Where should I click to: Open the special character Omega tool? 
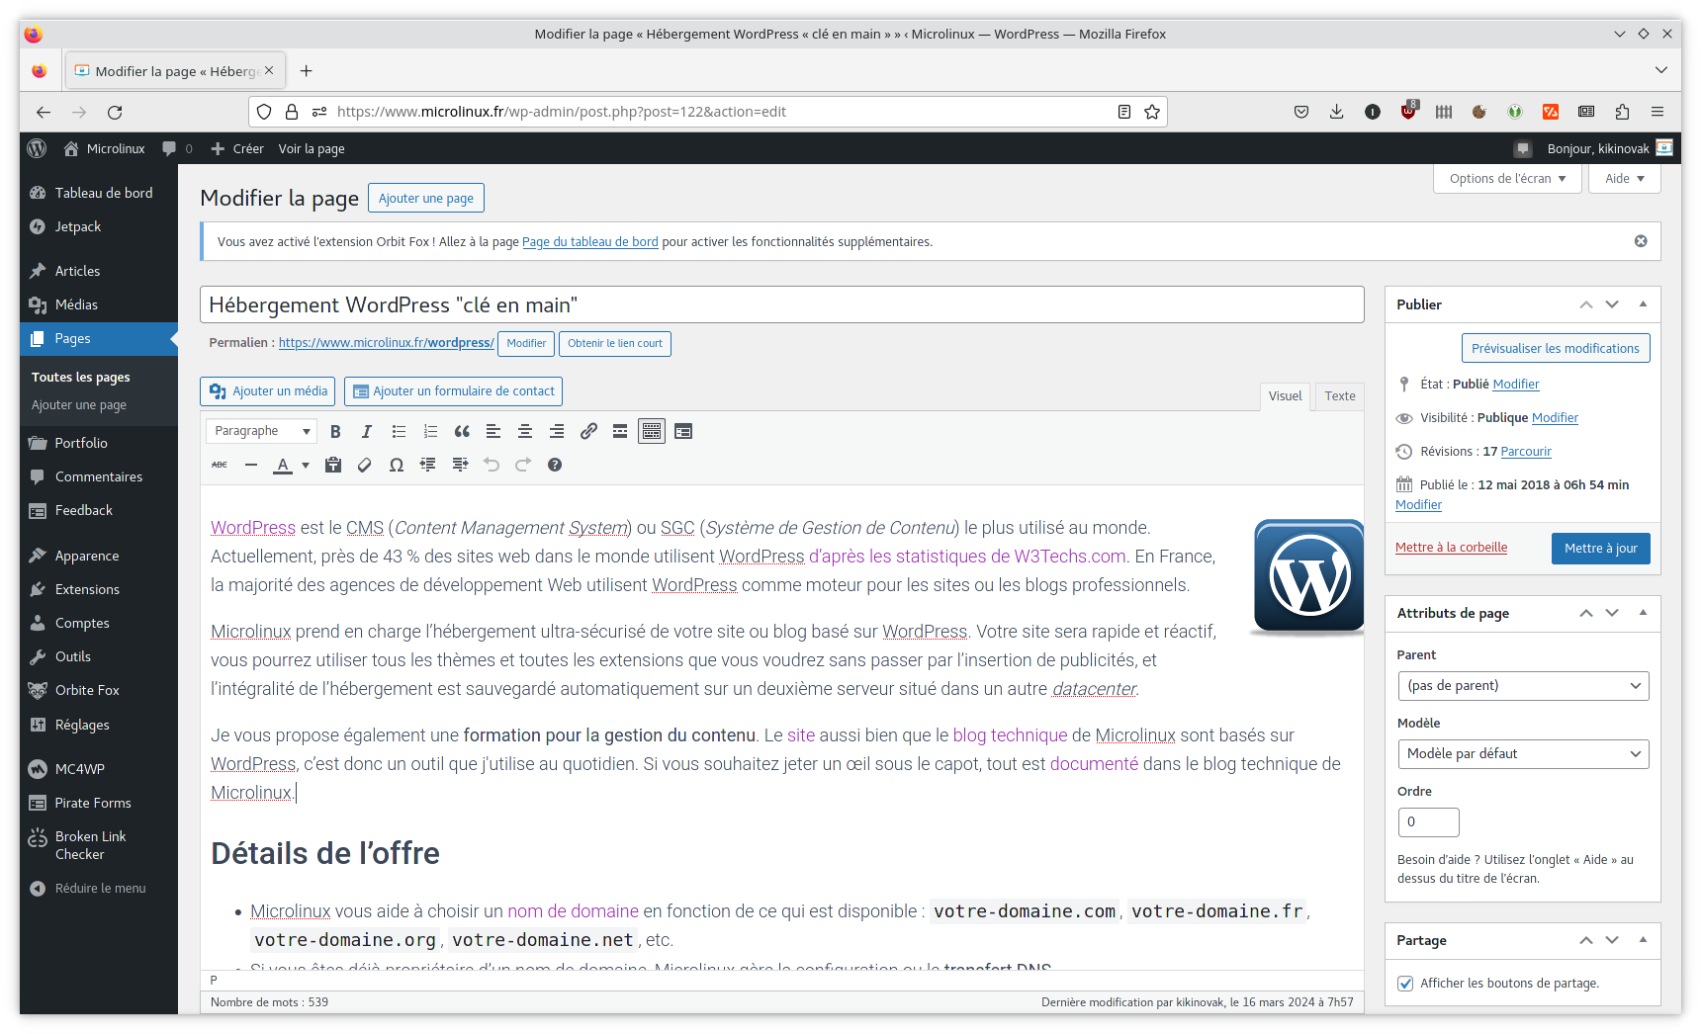click(x=397, y=465)
